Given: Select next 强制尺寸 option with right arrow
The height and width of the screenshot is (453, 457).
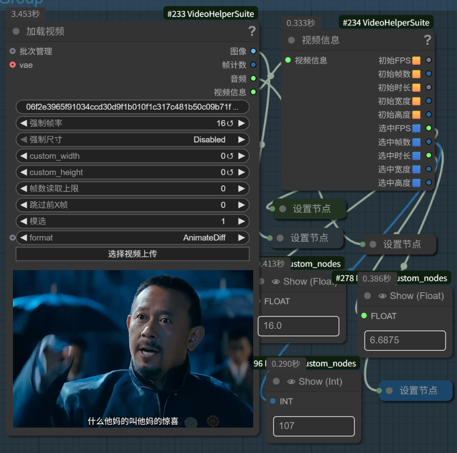Looking at the screenshot, I should (241, 140).
